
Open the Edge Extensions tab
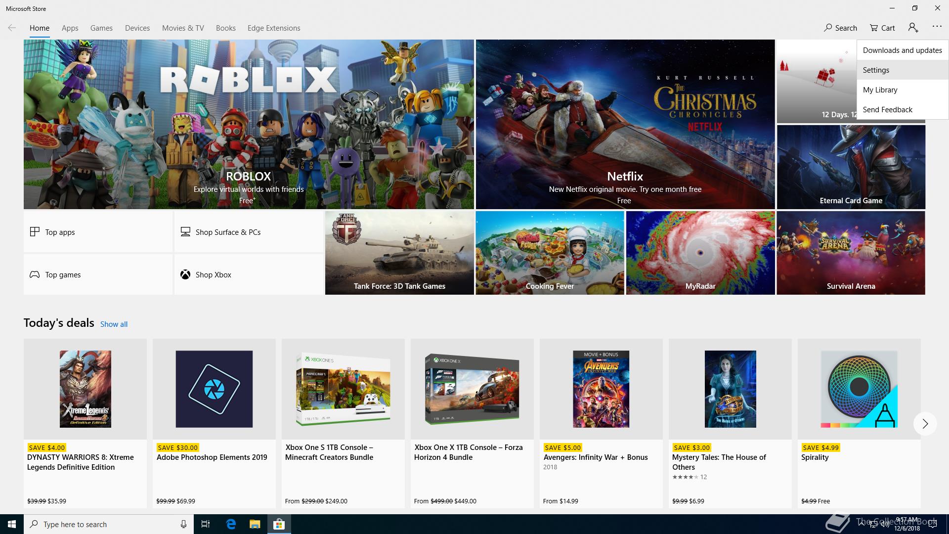tap(274, 28)
